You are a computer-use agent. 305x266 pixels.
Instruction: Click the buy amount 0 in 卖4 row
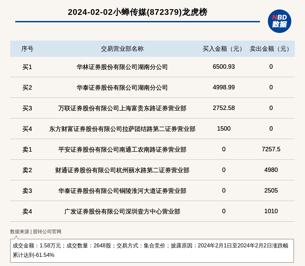coord(224,211)
